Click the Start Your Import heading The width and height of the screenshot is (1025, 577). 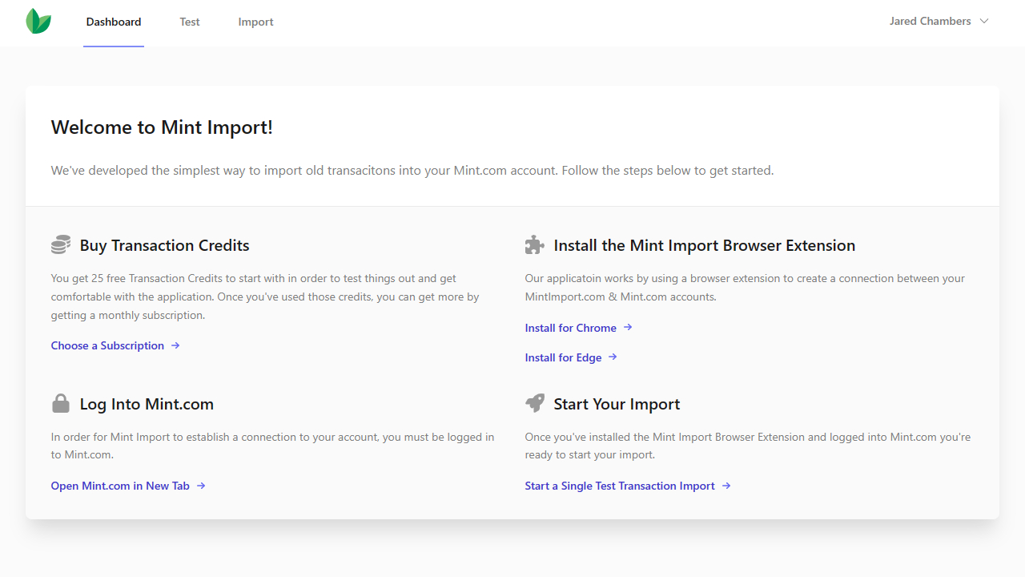point(617,404)
